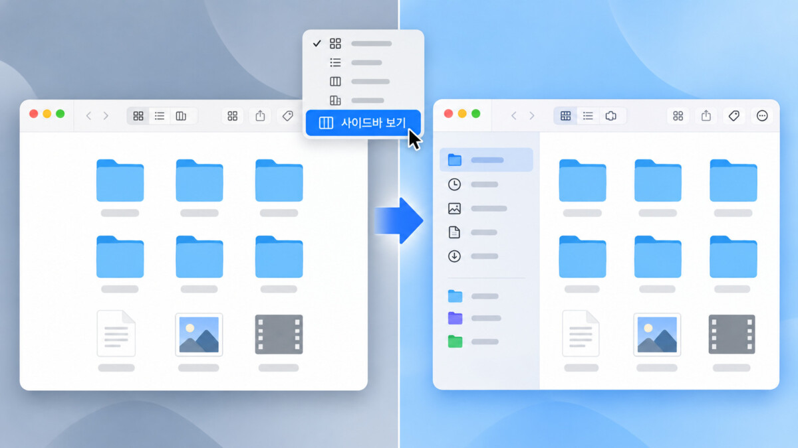
Task: Open the text document file in left window
Action: click(116, 333)
